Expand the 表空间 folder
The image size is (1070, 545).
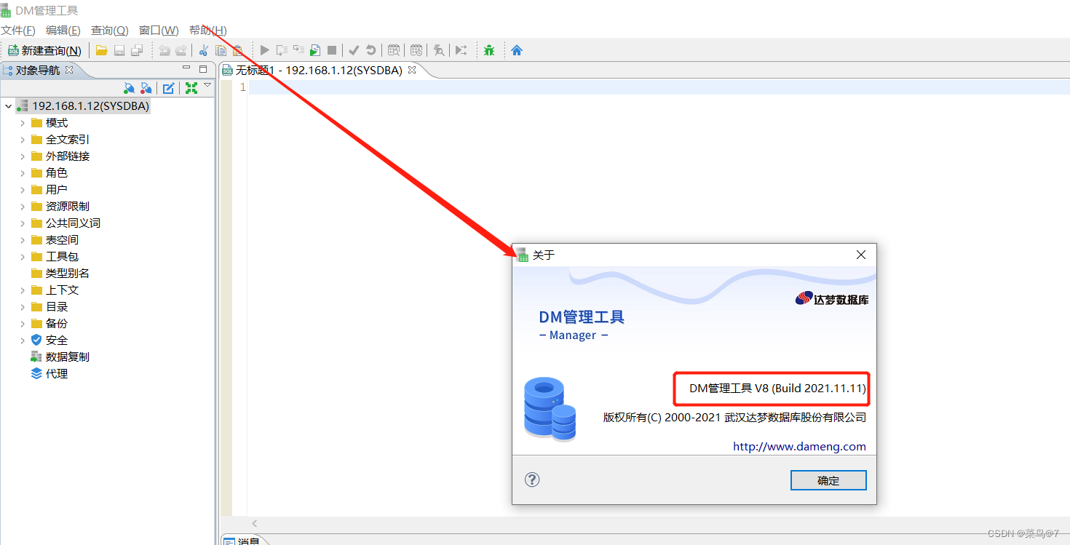(x=23, y=240)
